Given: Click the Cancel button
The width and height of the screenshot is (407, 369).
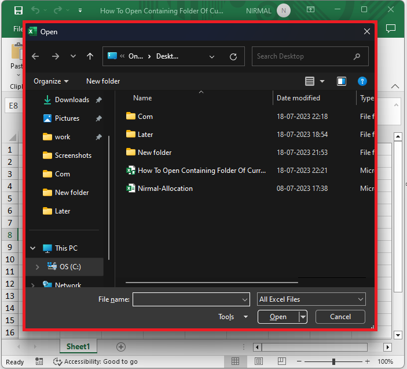Looking at the screenshot, I should pos(340,317).
